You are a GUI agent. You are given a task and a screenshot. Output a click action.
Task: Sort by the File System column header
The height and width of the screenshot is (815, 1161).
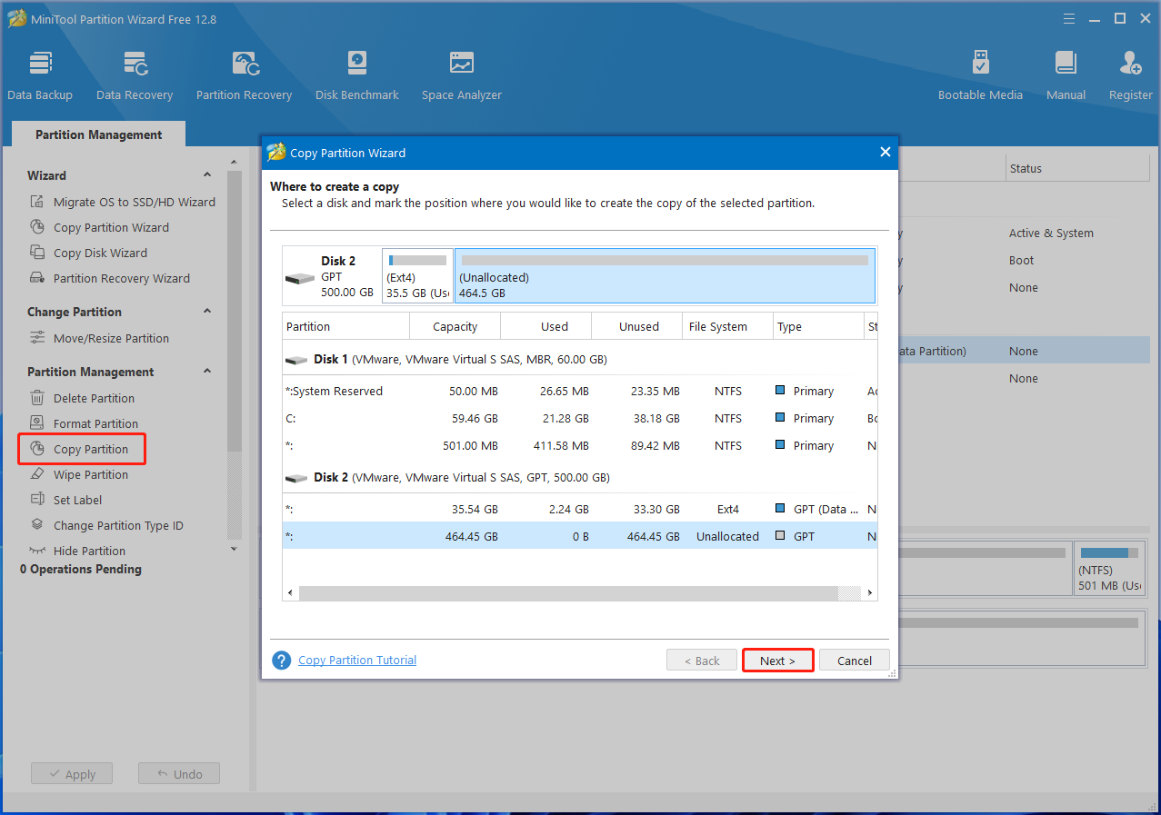point(727,326)
